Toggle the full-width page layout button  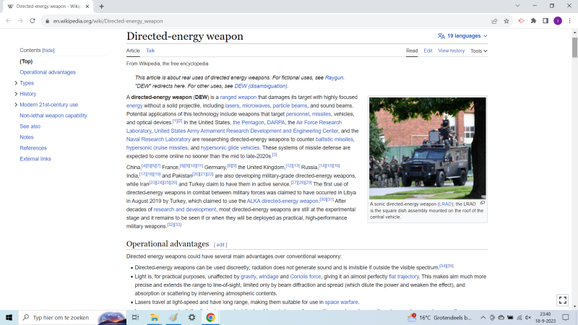(x=563, y=300)
